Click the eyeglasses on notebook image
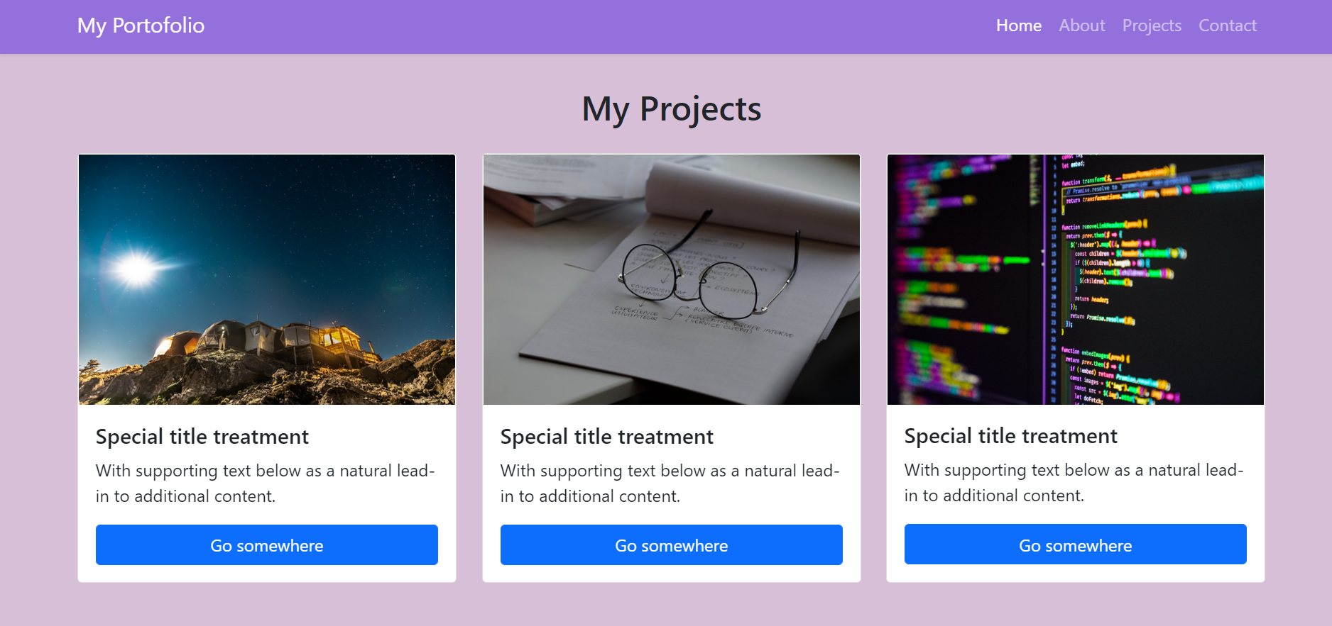This screenshot has width=1332, height=626. (671, 279)
